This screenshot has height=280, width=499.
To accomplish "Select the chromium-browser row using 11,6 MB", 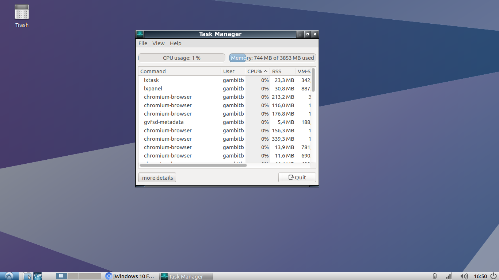I will point(225,156).
